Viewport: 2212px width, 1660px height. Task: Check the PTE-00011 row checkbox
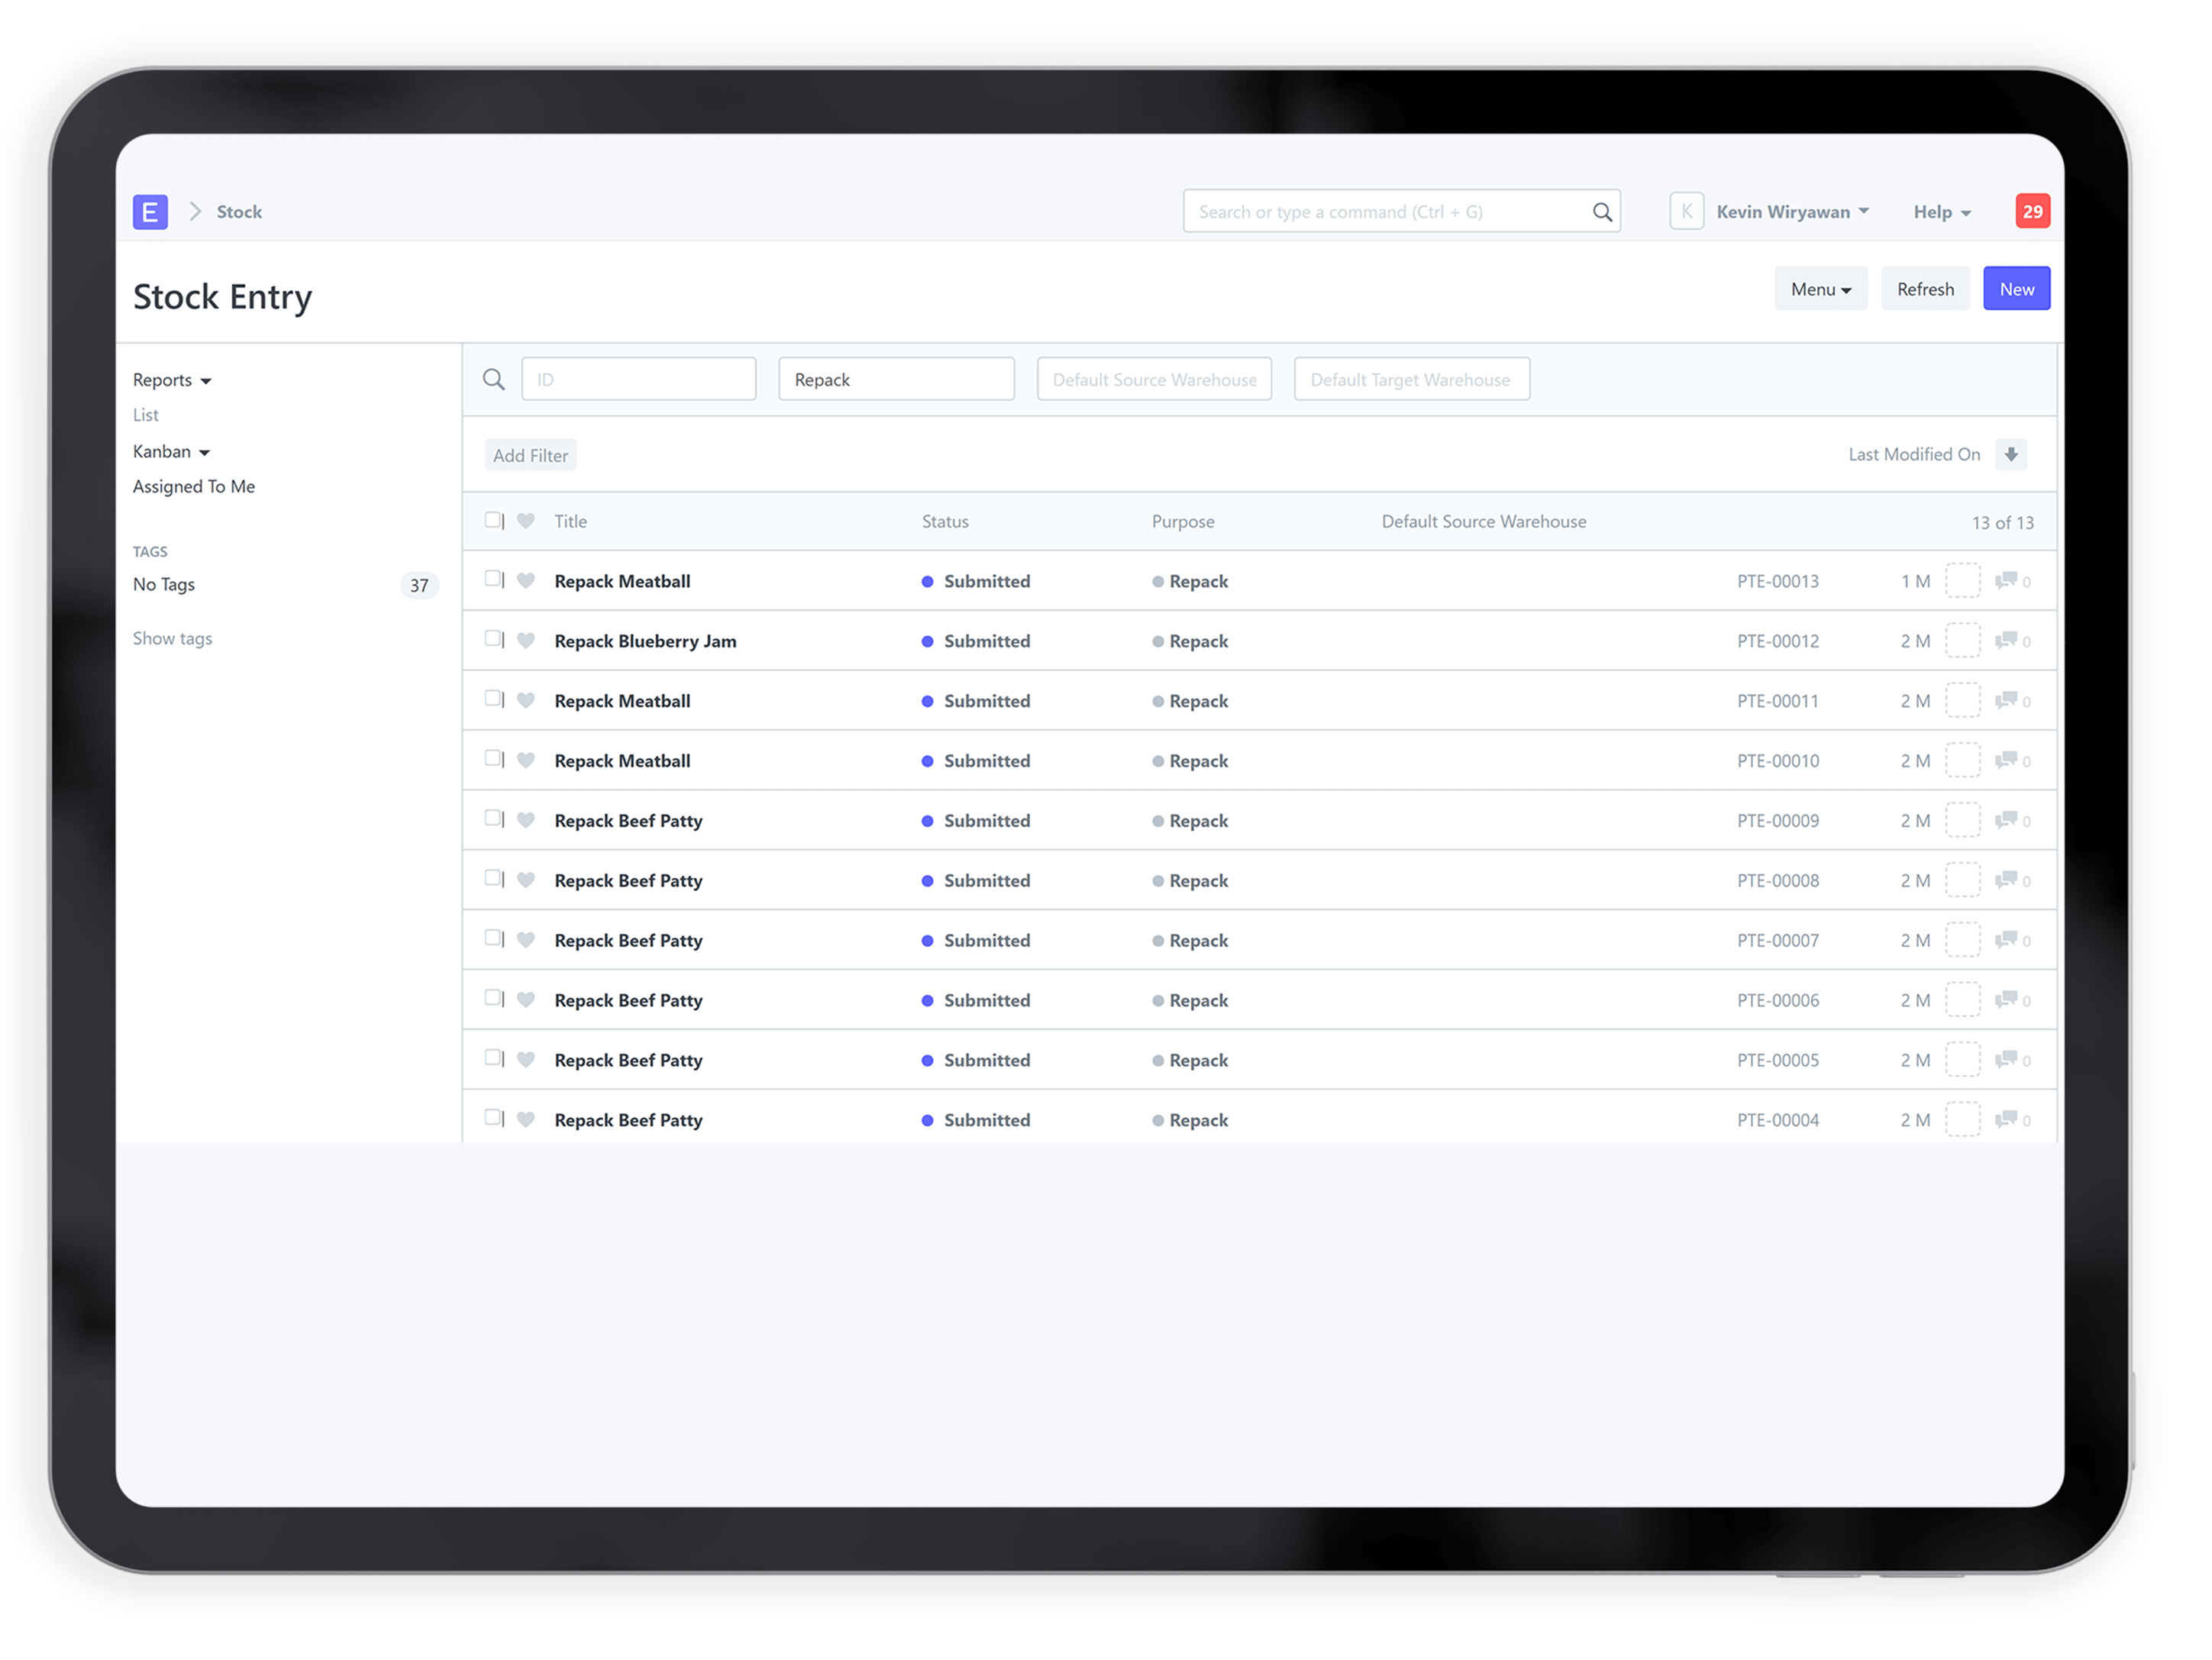tap(493, 699)
